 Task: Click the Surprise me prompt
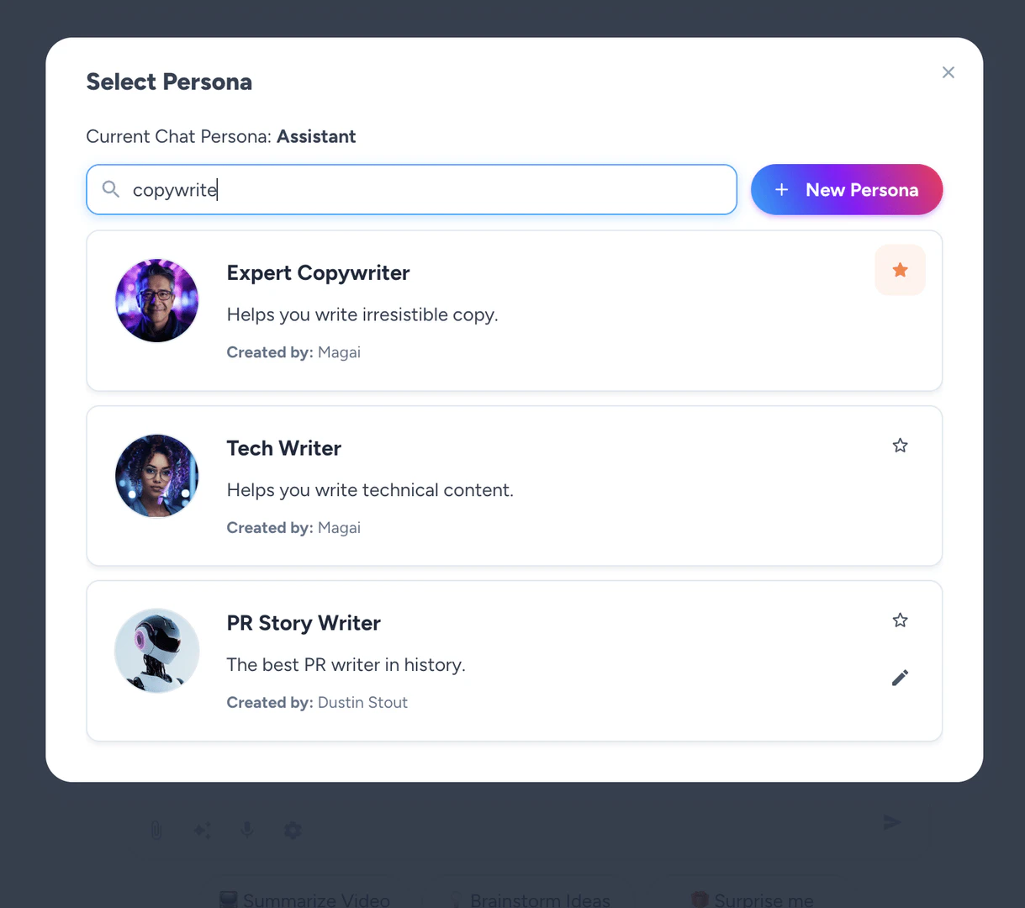tap(751, 898)
